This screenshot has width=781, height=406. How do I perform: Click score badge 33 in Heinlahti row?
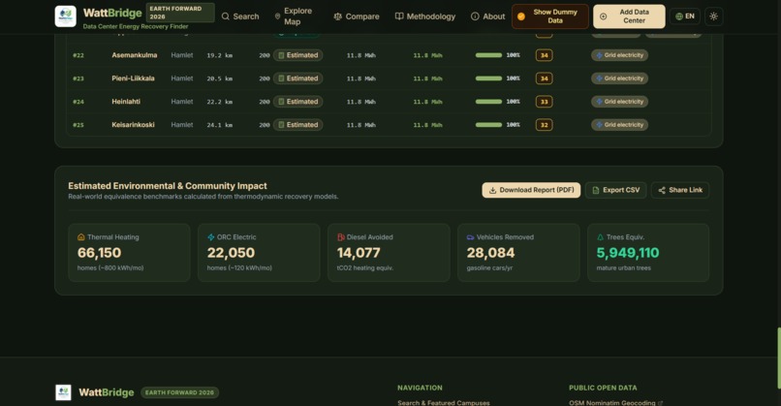point(544,102)
